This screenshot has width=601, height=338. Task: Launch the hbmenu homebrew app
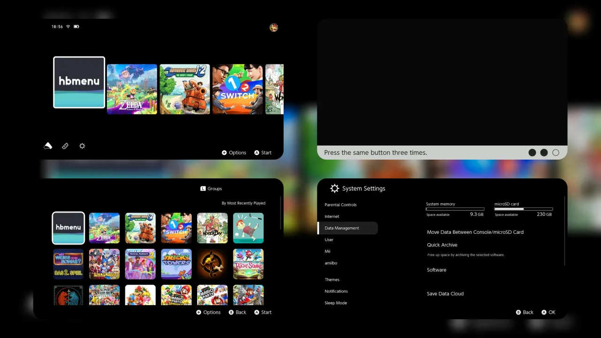click(x=79, y=83)
